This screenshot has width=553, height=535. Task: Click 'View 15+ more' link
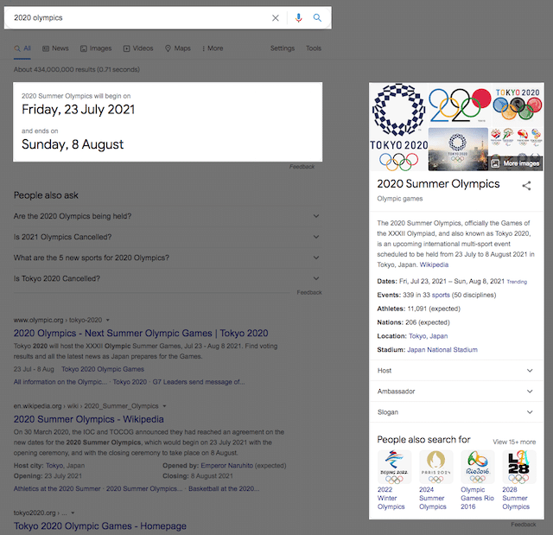coord(514,442)
